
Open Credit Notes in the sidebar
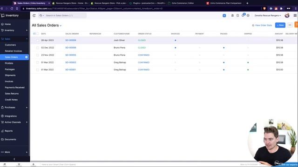click(11, 100)
